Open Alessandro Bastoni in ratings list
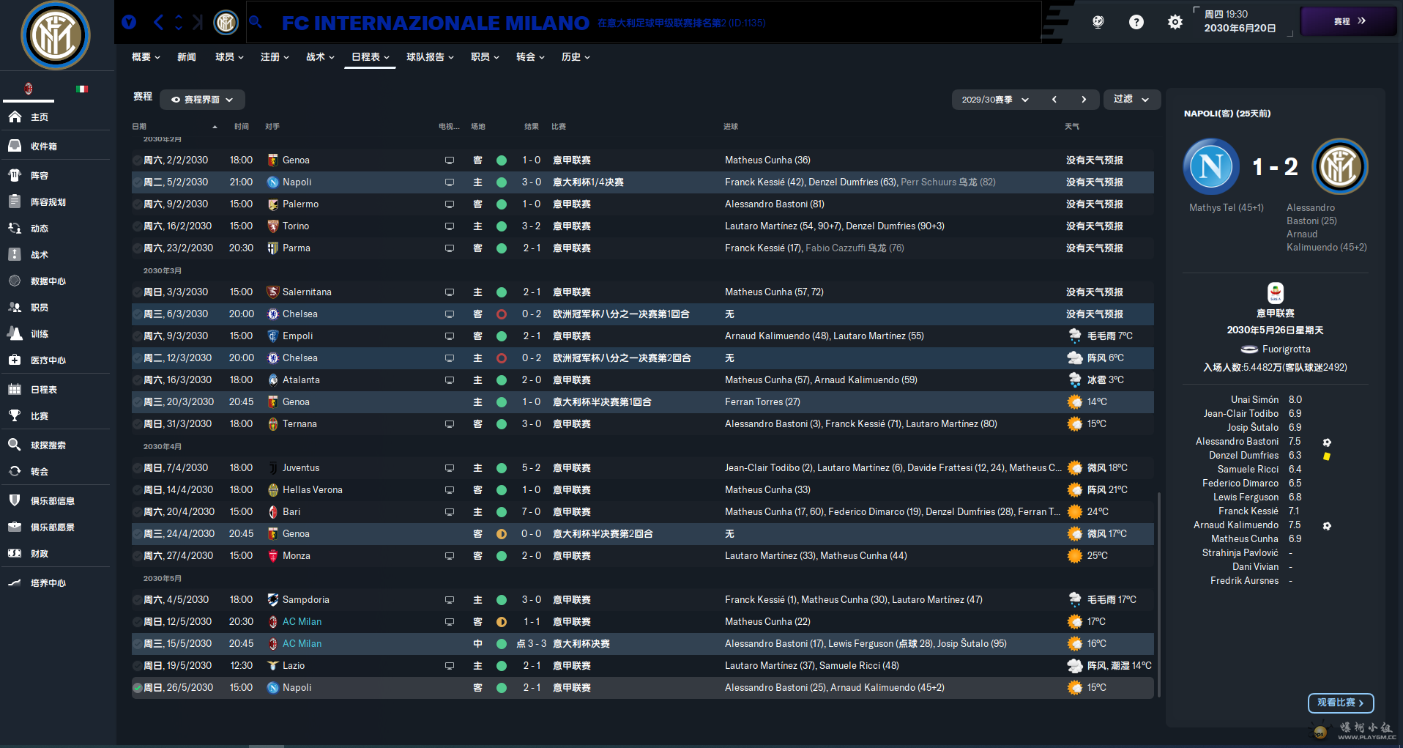 coord(1237,442)
